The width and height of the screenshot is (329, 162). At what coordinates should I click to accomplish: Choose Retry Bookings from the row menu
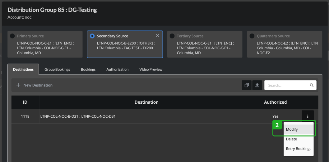tap(299, 149)
